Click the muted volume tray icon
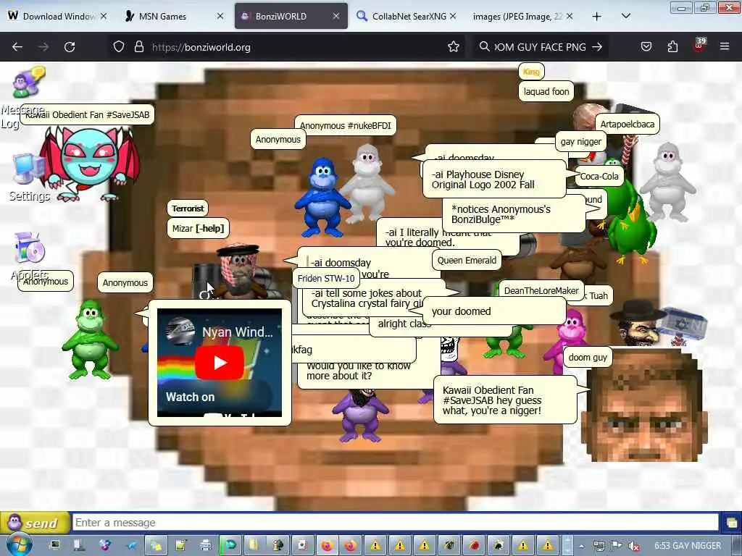This screenshot has height=556, width=742. 633,546
